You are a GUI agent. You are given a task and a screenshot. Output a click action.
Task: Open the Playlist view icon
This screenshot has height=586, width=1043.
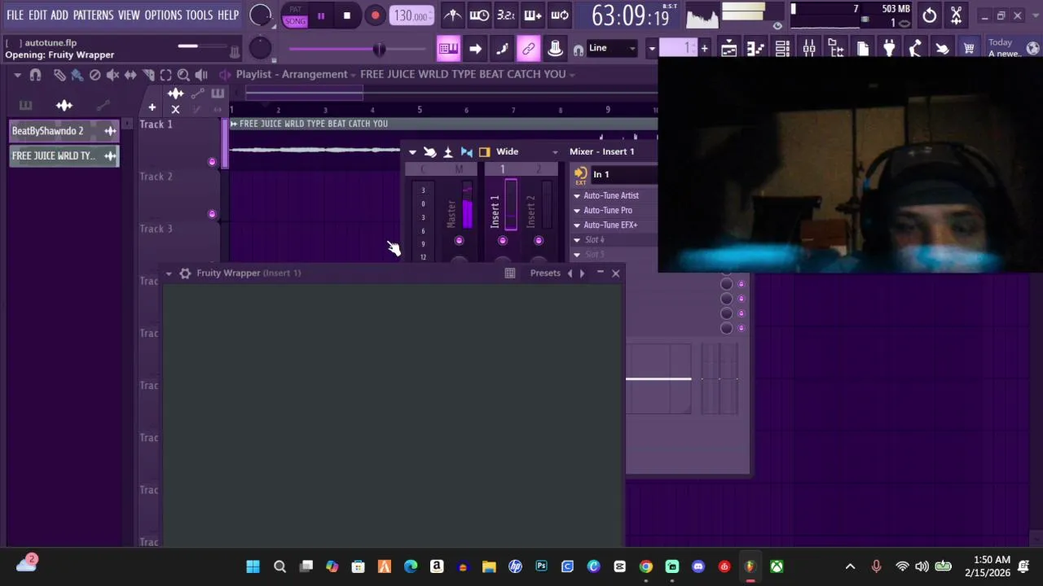(728, 49)
